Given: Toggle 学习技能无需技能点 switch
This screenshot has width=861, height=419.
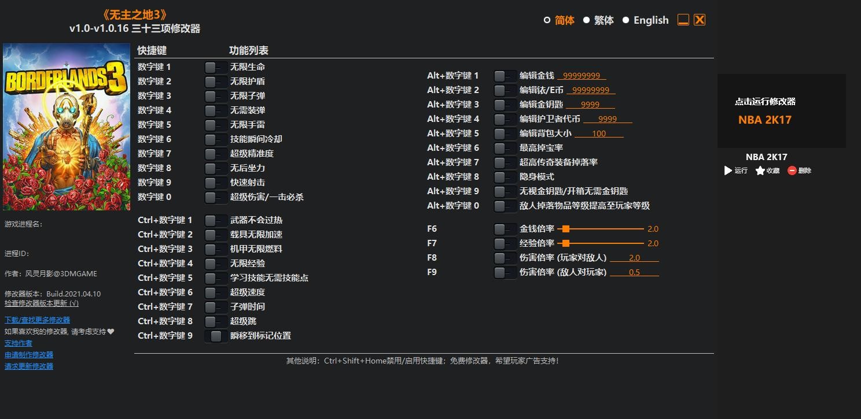Looking at the screenshot, I should click(215, 278).
